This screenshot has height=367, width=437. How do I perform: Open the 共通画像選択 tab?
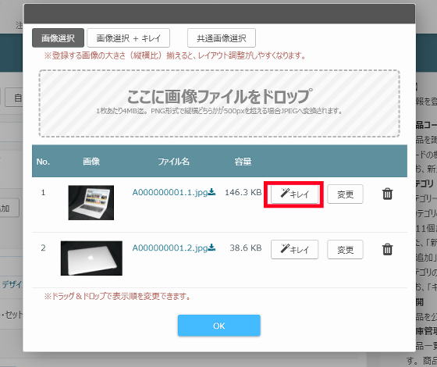(222, 38)
